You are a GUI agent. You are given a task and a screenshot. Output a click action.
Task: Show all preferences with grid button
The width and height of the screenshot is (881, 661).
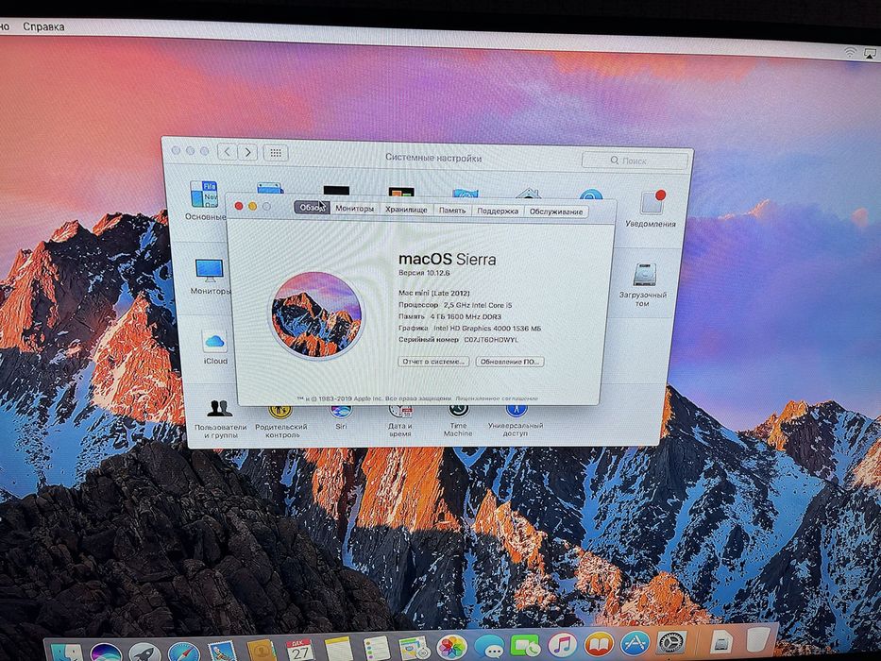tap(276, 153)
